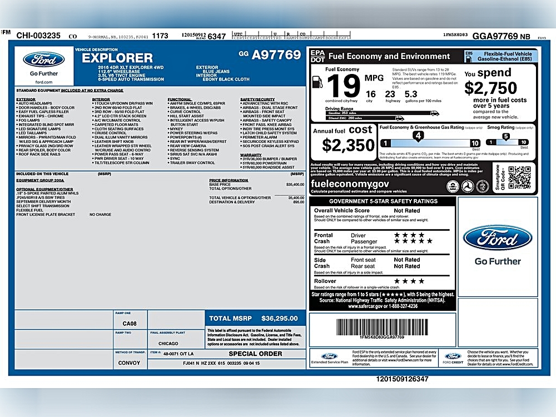Click the stock number A97769 heading
This screenshot has height=417, width=556.
tap(276, 54)
